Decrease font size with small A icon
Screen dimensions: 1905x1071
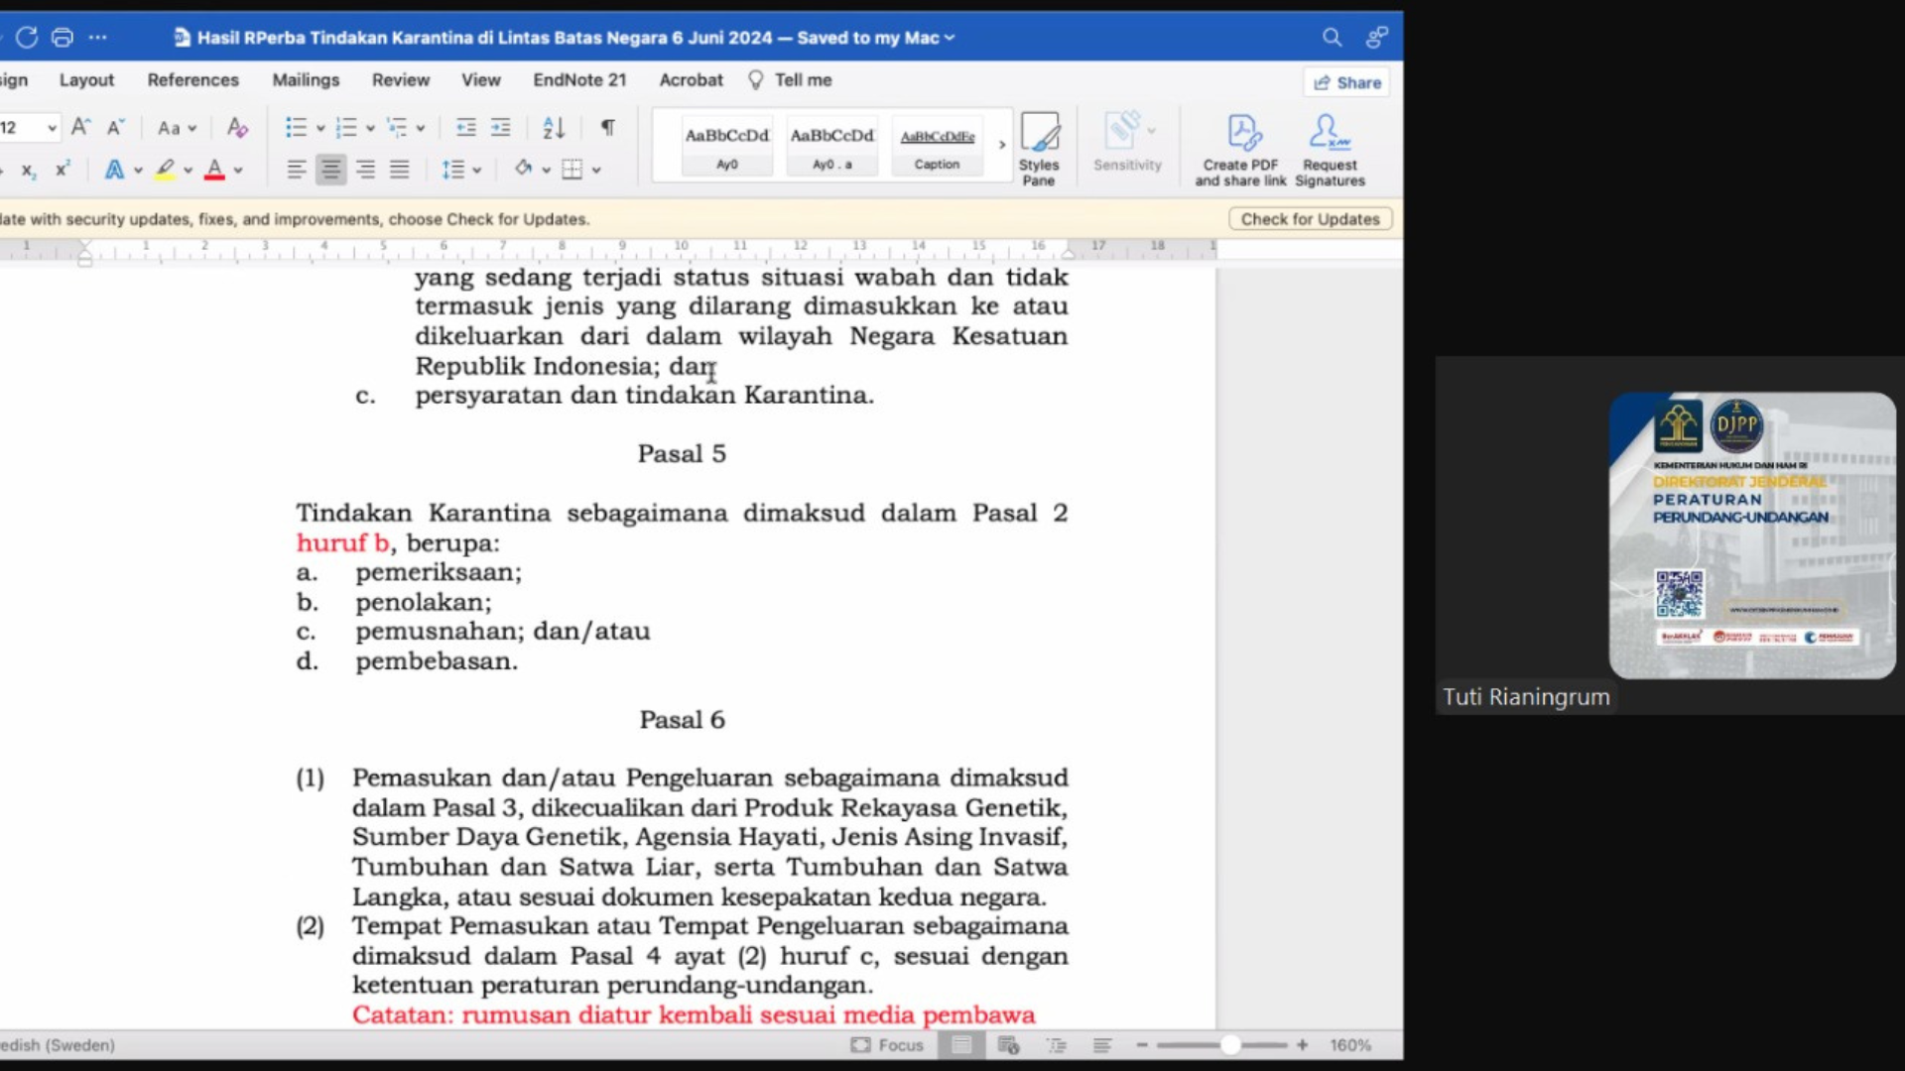click(115, 127)
